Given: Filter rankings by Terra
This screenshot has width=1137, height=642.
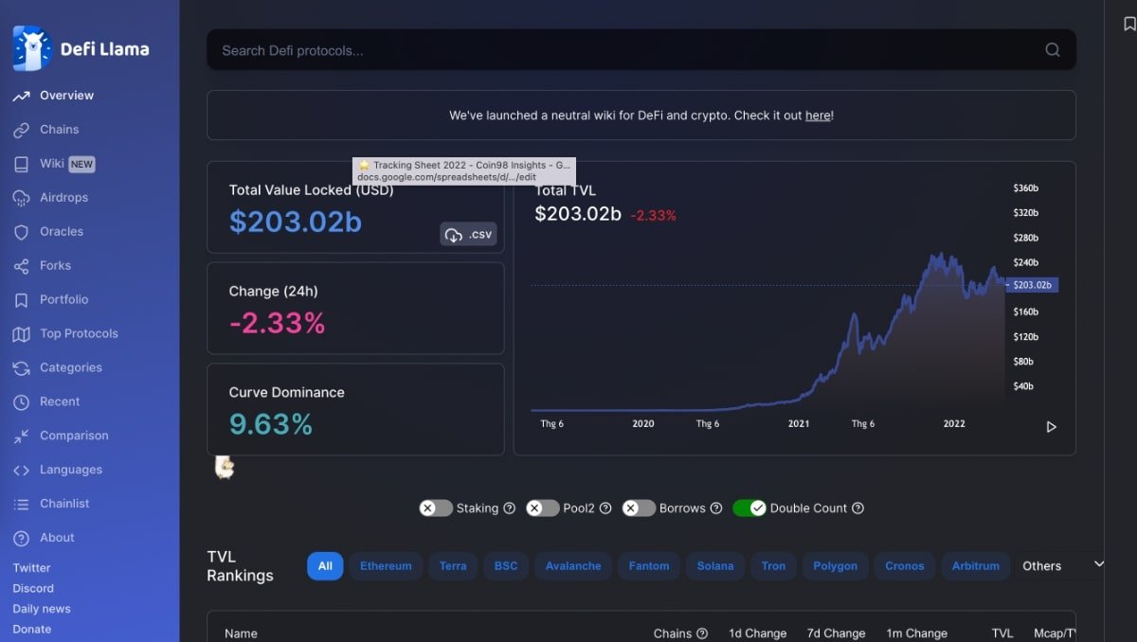Looking at the screenshot, I should (453, 566).
